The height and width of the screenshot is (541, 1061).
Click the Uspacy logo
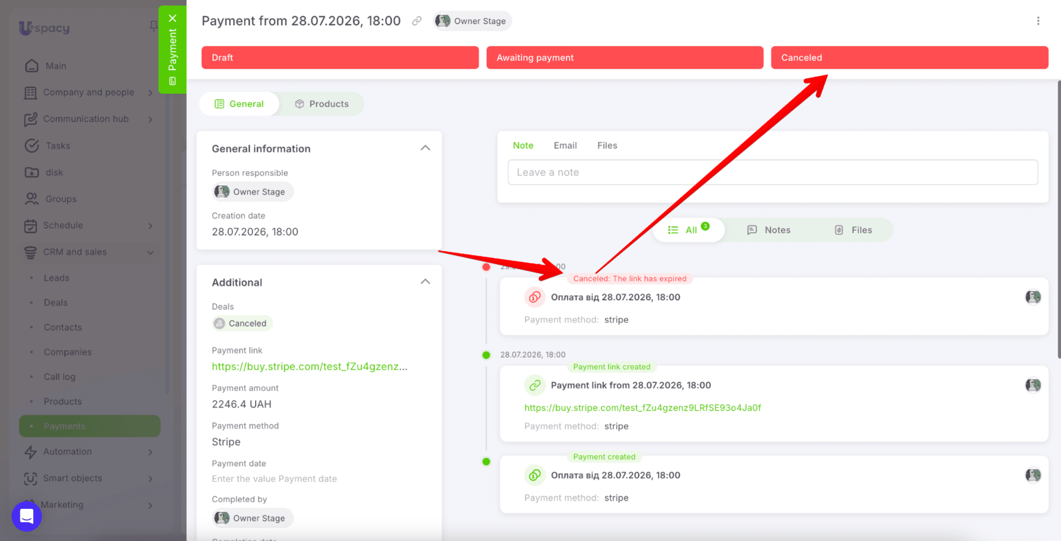pos(44,28)
